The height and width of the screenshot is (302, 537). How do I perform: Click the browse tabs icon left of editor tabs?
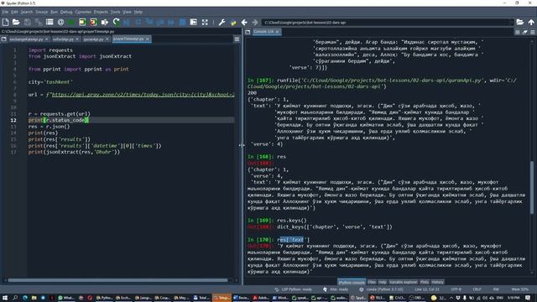pyautogui.click(x=3, y=39)
